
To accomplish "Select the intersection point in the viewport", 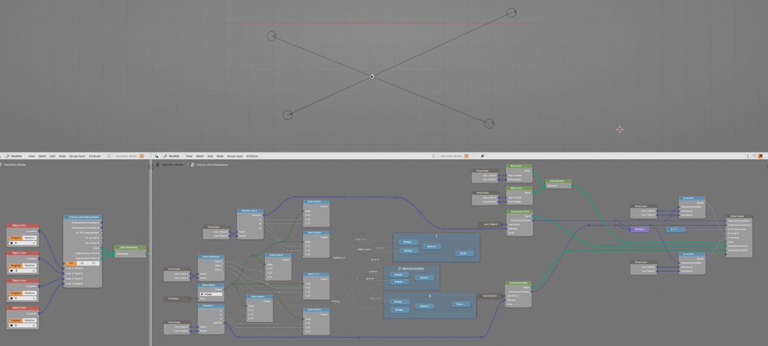I will (372, 77).
